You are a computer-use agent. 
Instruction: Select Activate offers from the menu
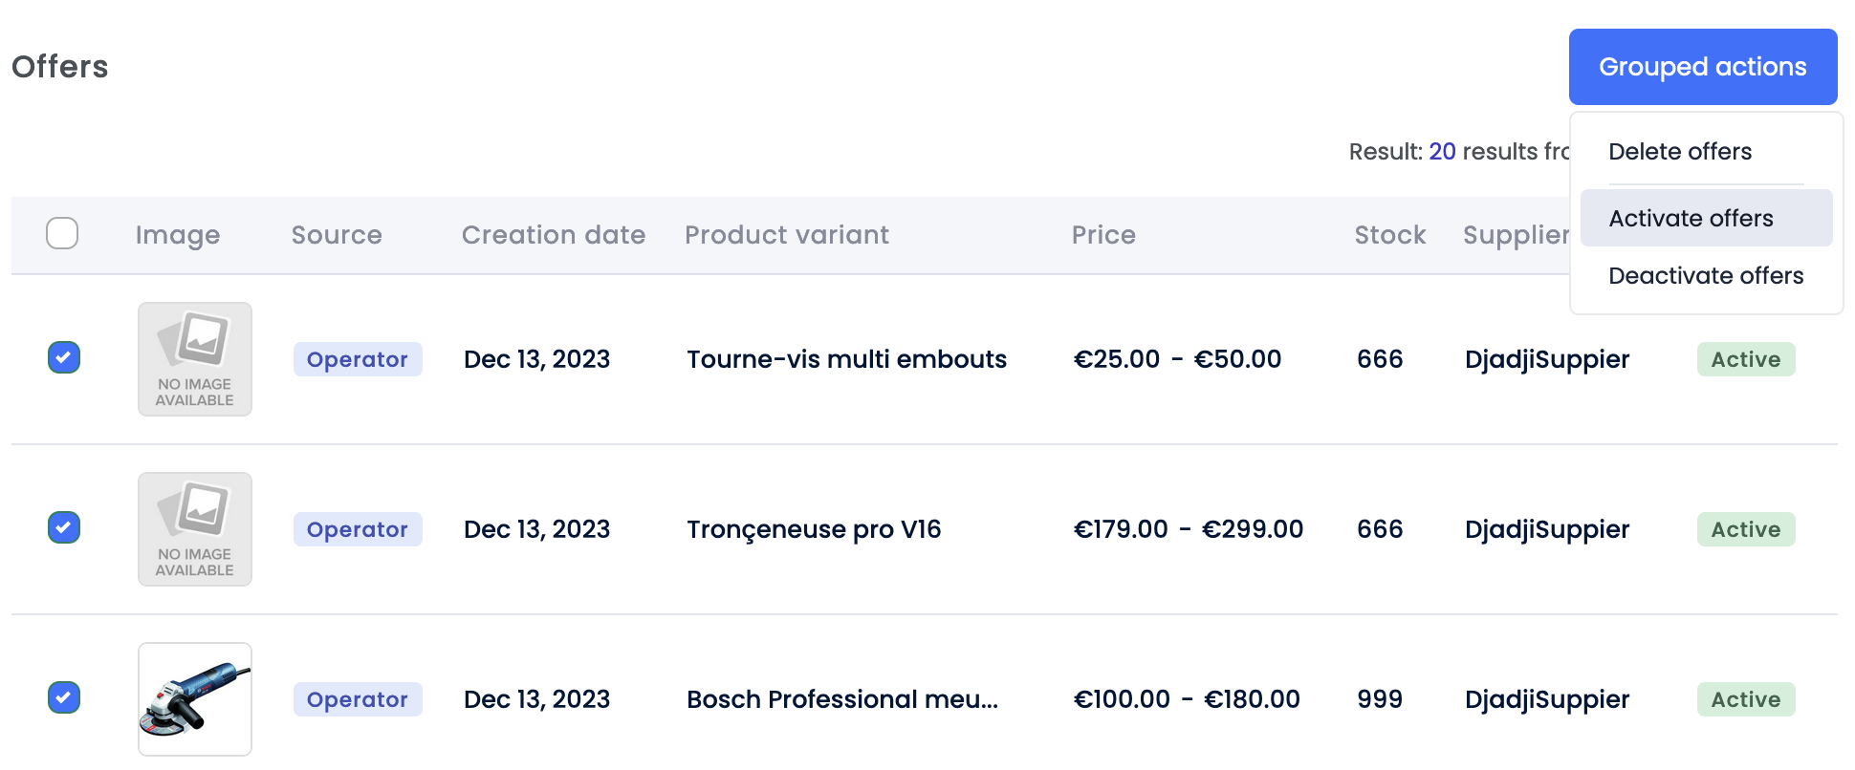(x=1691, y=218)
